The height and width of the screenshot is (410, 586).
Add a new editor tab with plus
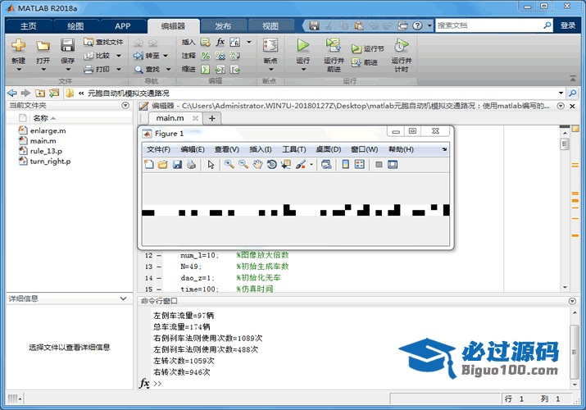[212, 118]
